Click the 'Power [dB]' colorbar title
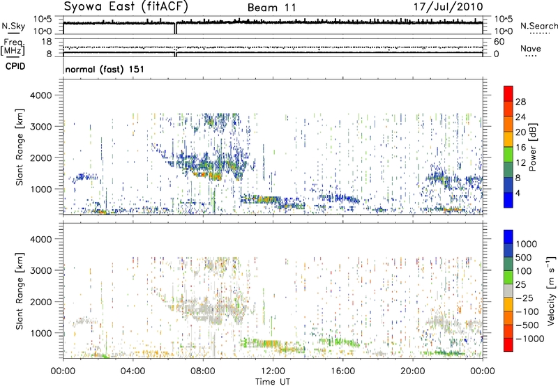 coord(533,147)
